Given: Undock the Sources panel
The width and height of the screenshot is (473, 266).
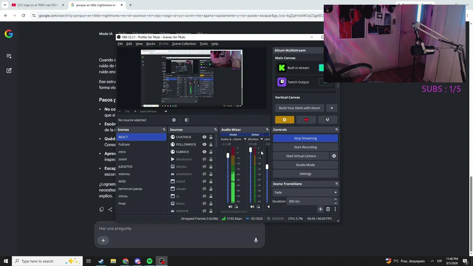Looking at the screenshot, I should 215,130.
